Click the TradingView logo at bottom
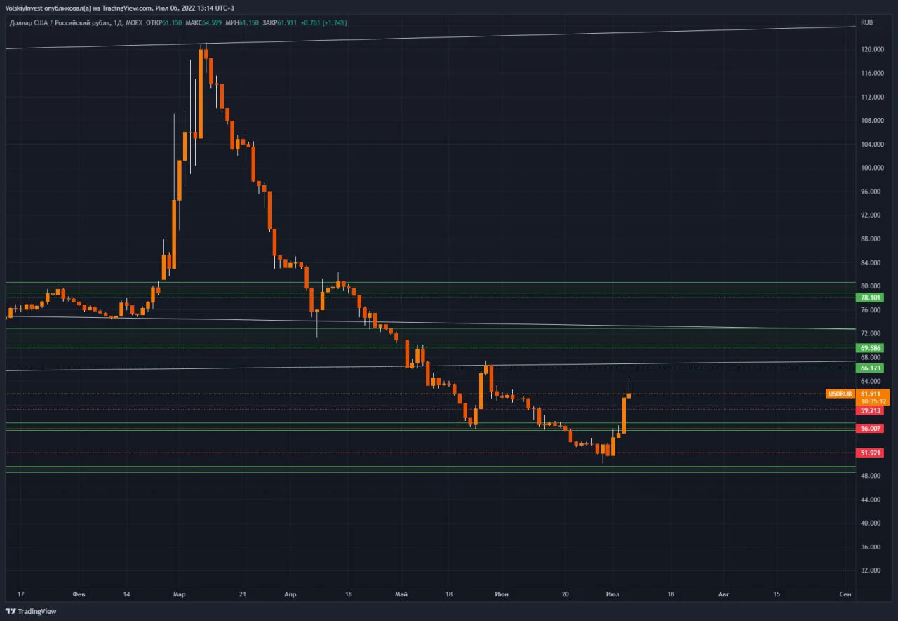Image resolution: width=898 pixels, height=621 pixels. pyautogui.click(x=32, y=611)
